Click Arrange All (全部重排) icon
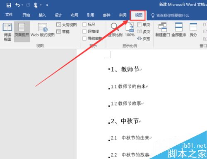The height and width of the screenshot is (159, 207). coord(179,30)
